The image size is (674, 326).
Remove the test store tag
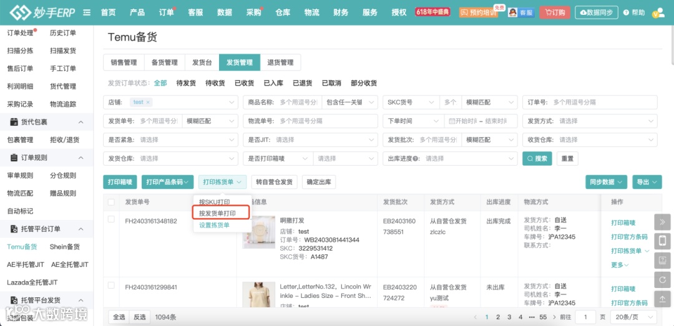pyautogui.click(x=148, y=102)
